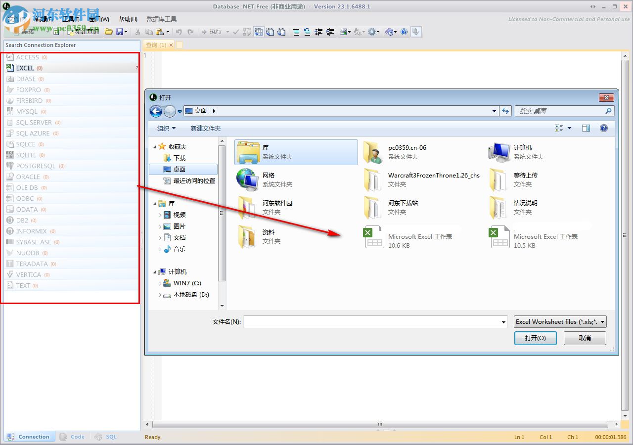Click the blue question-mark help icon
633x445 pixels.
(x=404, y=32)
